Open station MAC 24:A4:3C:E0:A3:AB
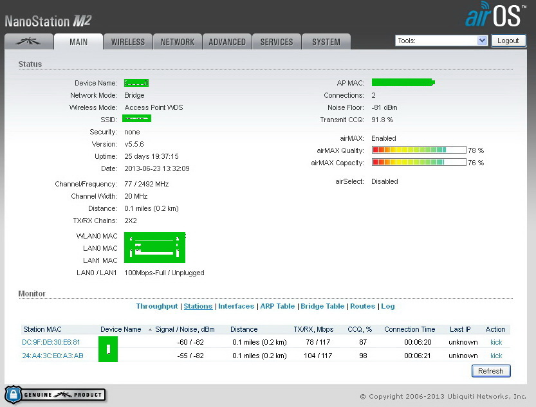Screen dimensions: 536x407 point(52,356)
